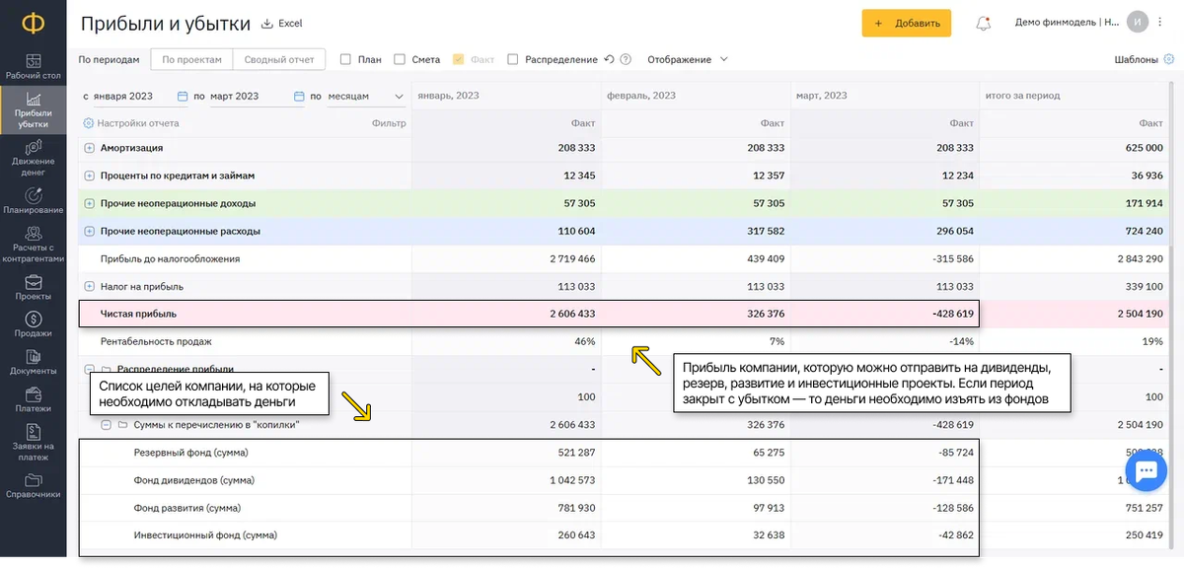Open the Планирование sidebar section
Screen dimensions: 1184x568
click(x=34, y=201)
